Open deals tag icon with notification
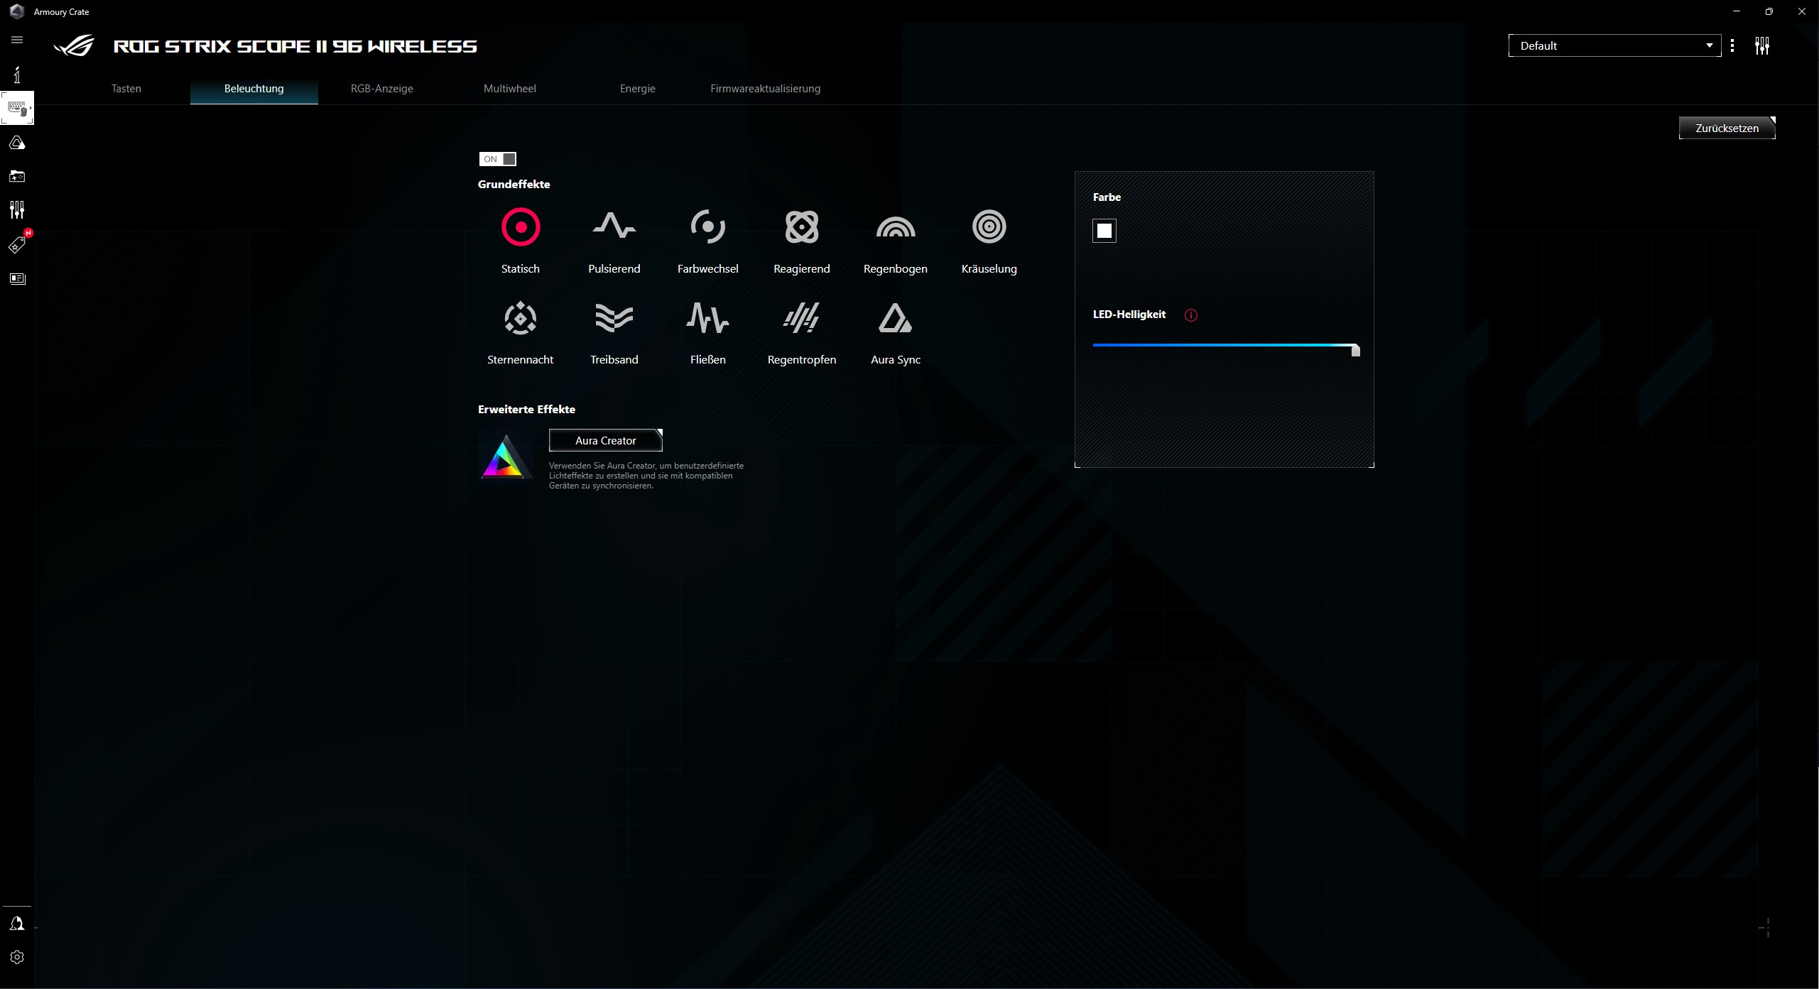Viewport: 1819px width, 989px height. pyautogui.click(x=17, y=245)
